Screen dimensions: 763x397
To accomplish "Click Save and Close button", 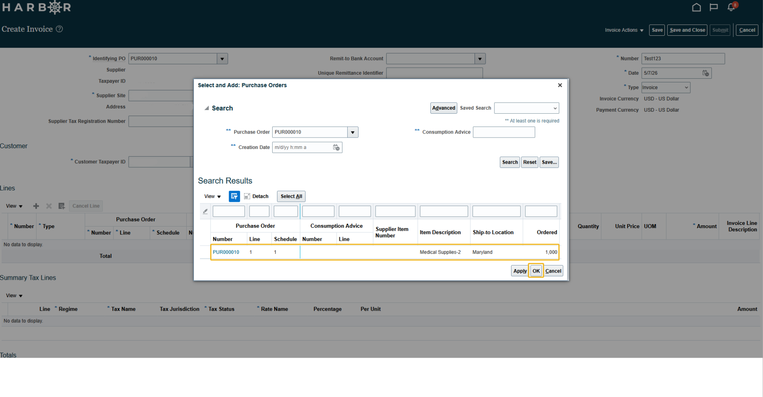I will tap(687, 30).
